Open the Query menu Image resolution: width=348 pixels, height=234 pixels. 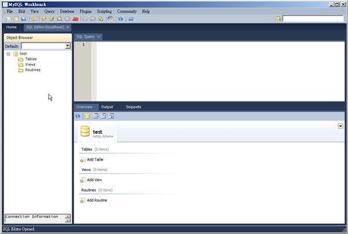click(49, 12)
